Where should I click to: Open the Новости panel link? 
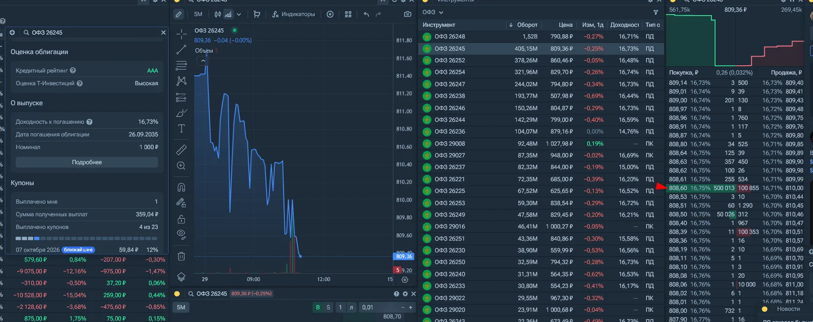point(788,309)
